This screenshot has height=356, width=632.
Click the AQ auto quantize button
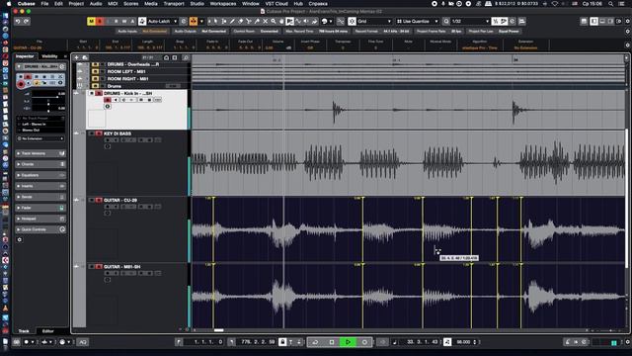point(83,342)
